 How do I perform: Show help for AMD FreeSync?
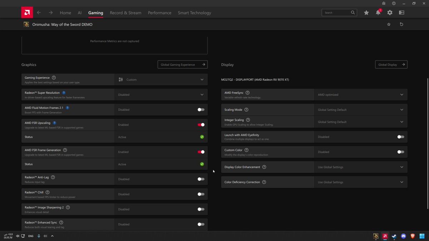[247, 92]
